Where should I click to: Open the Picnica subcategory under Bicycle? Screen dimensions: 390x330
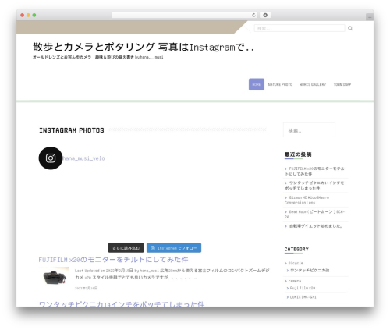coord(310,271)
